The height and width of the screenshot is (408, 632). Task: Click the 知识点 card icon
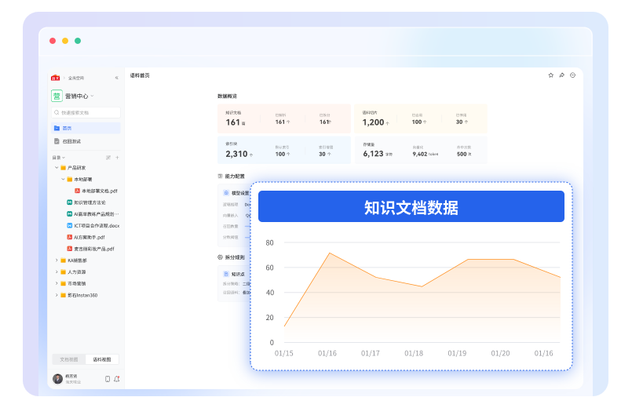tap(226, 274)
